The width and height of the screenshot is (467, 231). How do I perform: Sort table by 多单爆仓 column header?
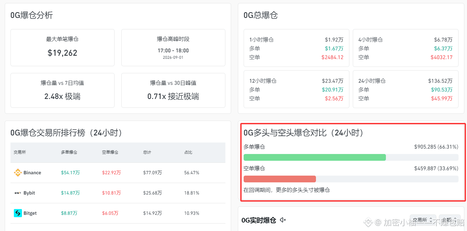[x=69, y=152]
